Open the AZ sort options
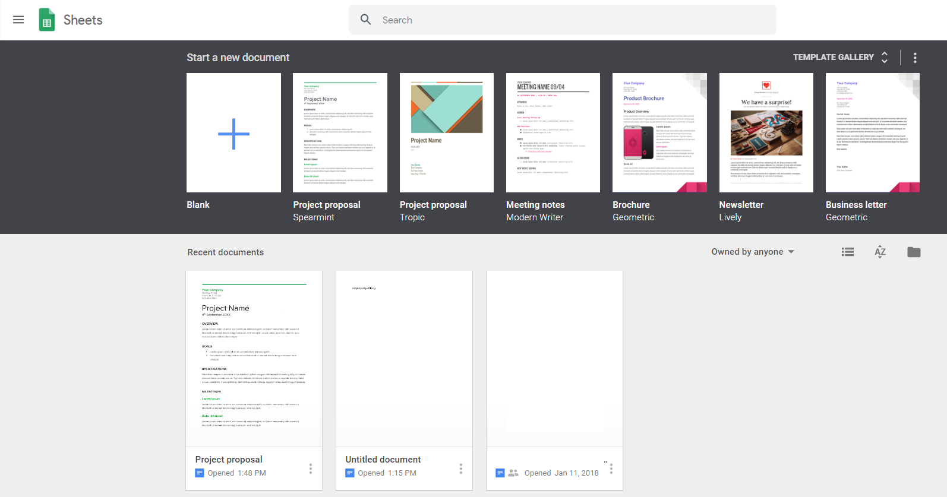 880,252
